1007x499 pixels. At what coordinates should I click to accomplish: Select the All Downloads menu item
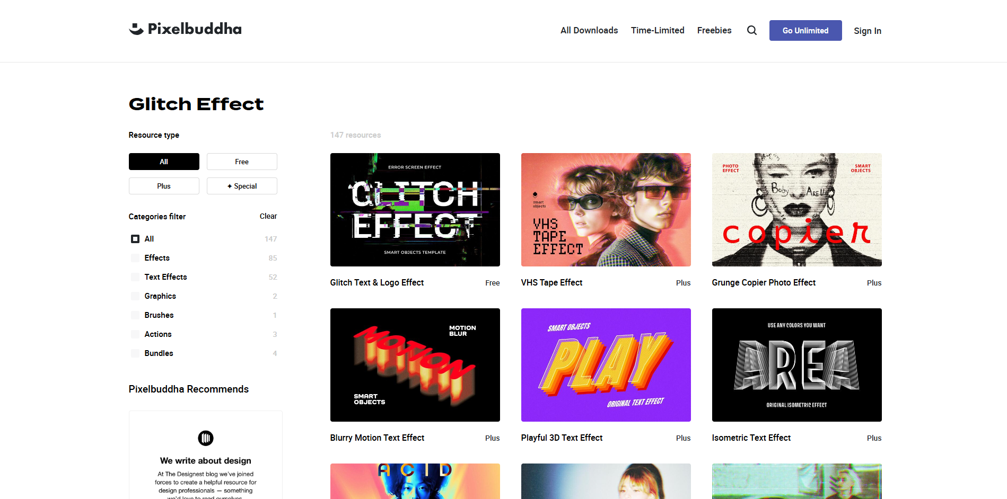point(589,30)
